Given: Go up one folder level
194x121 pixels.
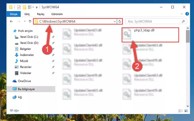Looking at the screenshot, I should pos(30,21).
